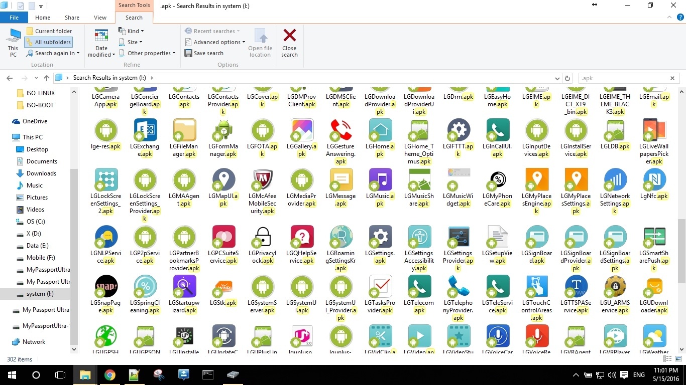Click the LGSnapPage.apk snap icon
This screenshot has height=385, width=686.
(106, 287)
